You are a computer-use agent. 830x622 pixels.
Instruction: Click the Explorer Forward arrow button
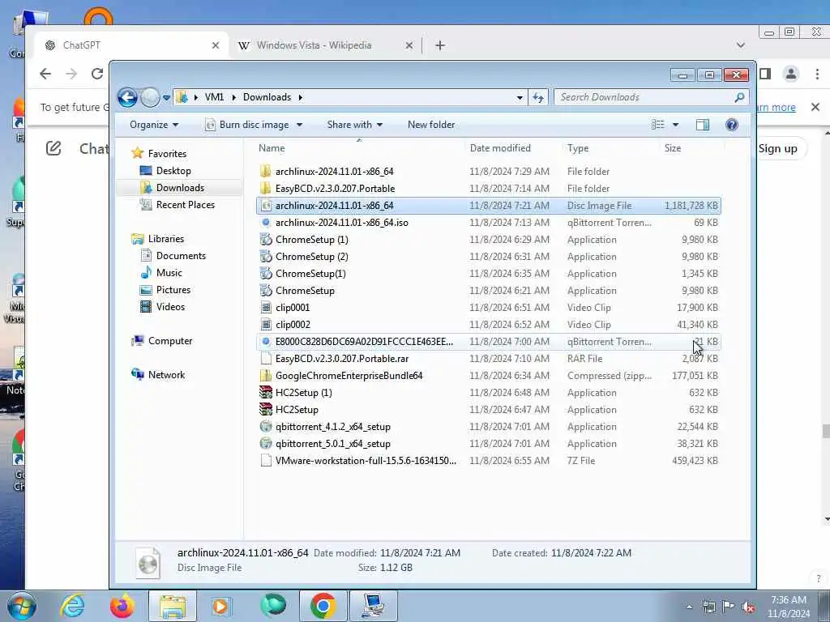pyautogui.click(x=150, y=97)
